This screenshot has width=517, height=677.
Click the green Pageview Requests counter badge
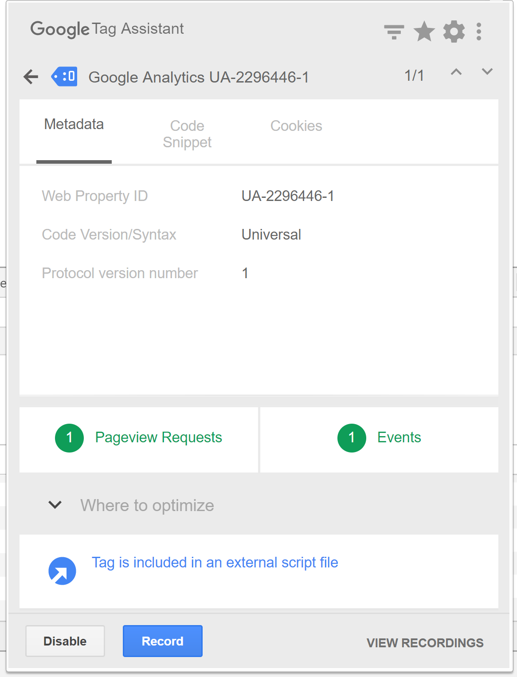(x=69, y=437)
